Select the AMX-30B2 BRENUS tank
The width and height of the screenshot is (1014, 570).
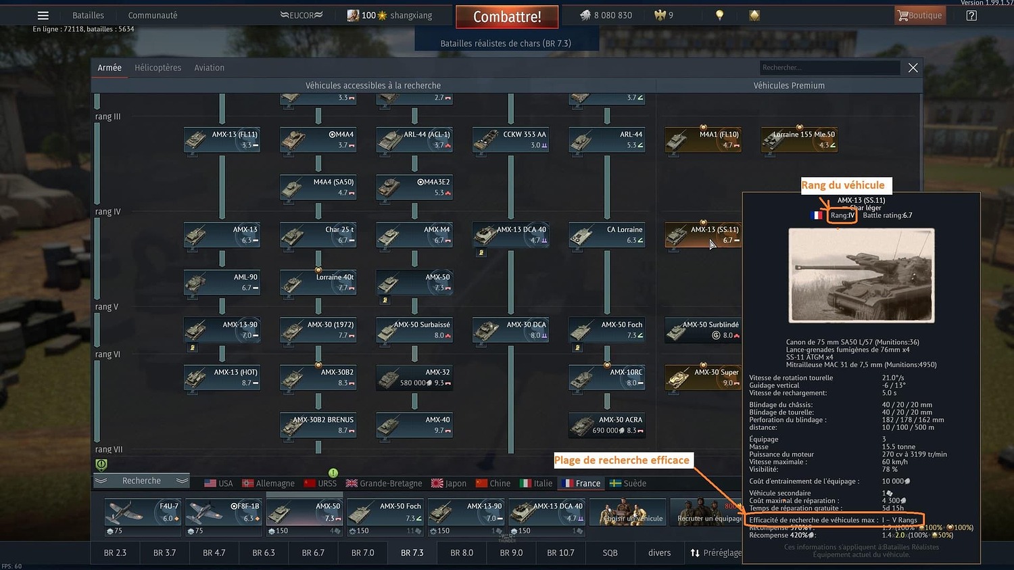318,425
